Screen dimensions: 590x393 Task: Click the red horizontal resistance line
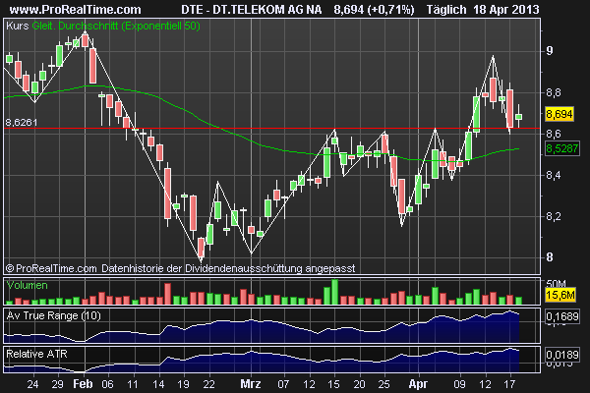click(271, 129)
